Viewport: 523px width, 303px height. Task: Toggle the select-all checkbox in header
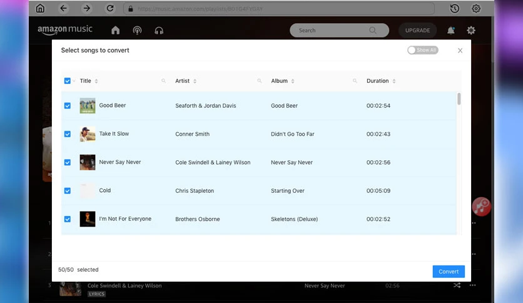tap(68, 81)
